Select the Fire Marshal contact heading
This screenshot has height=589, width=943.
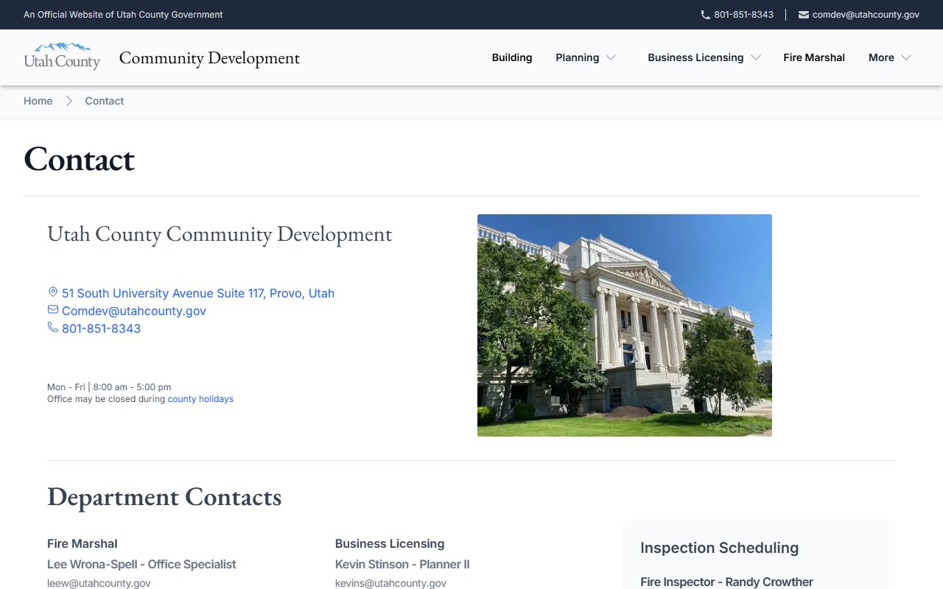pyautogui.click(x=83, y=544)
